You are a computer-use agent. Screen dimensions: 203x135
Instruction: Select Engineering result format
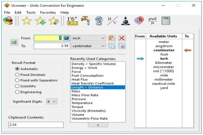(28, 92)
